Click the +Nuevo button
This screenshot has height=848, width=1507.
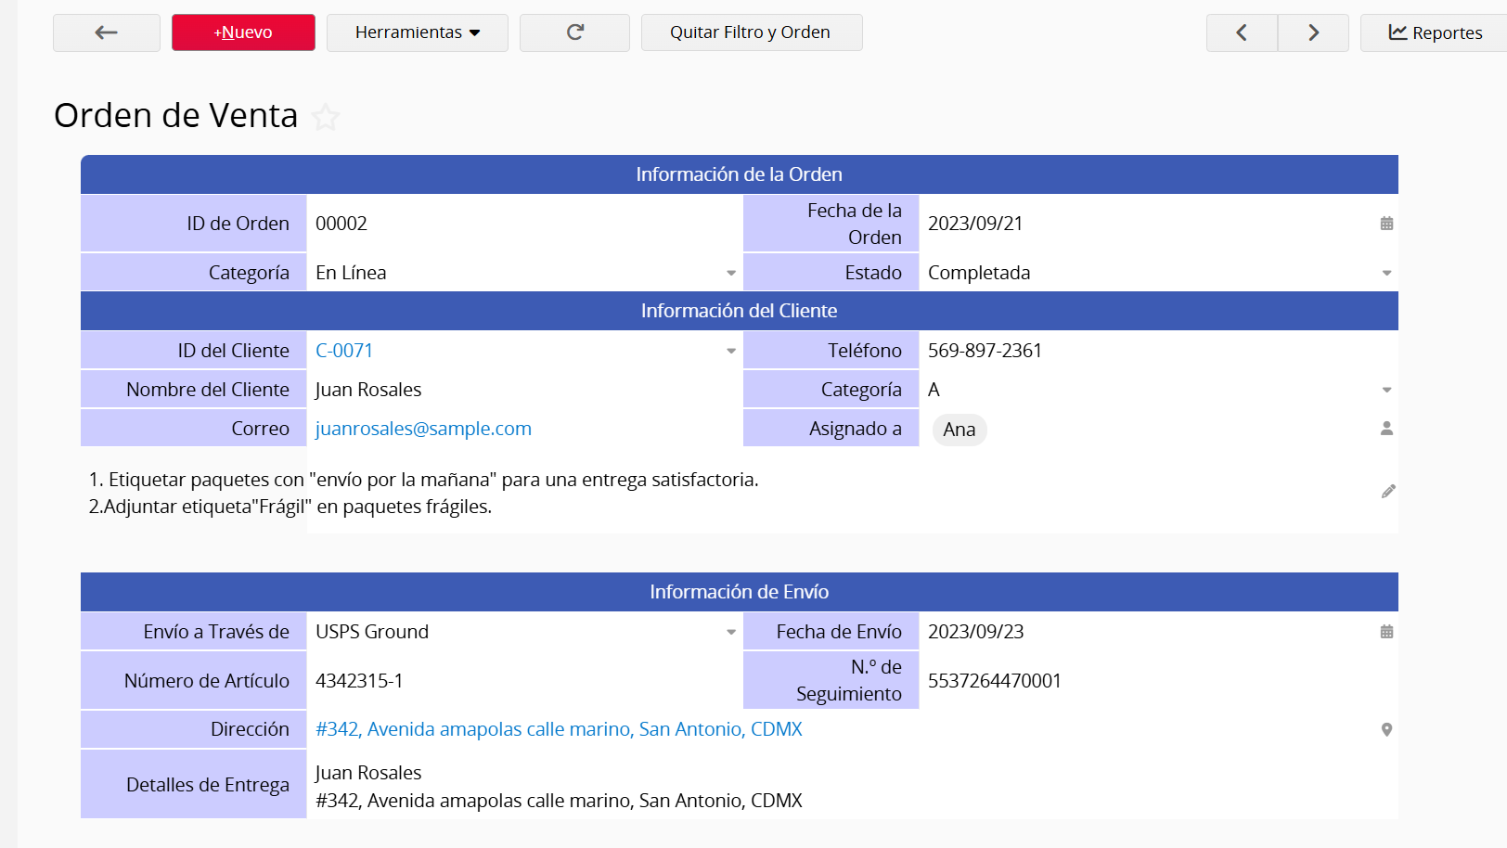[x=243, y=32]
